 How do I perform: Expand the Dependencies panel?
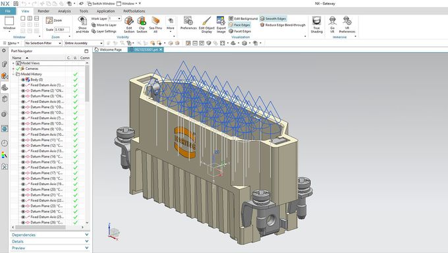pos(50,235)
